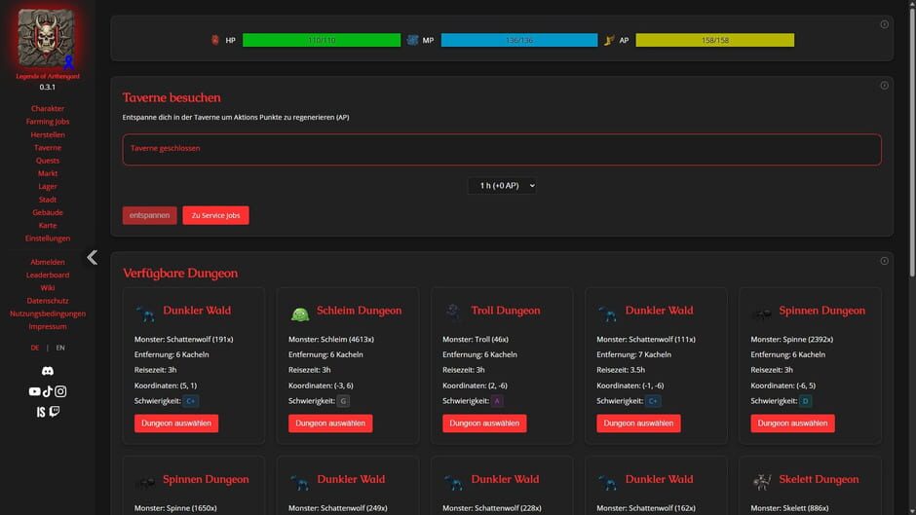The height and width of the screenshot is (515, 916).
Task: Open the Twitch icon link
Action: (55, 412)
